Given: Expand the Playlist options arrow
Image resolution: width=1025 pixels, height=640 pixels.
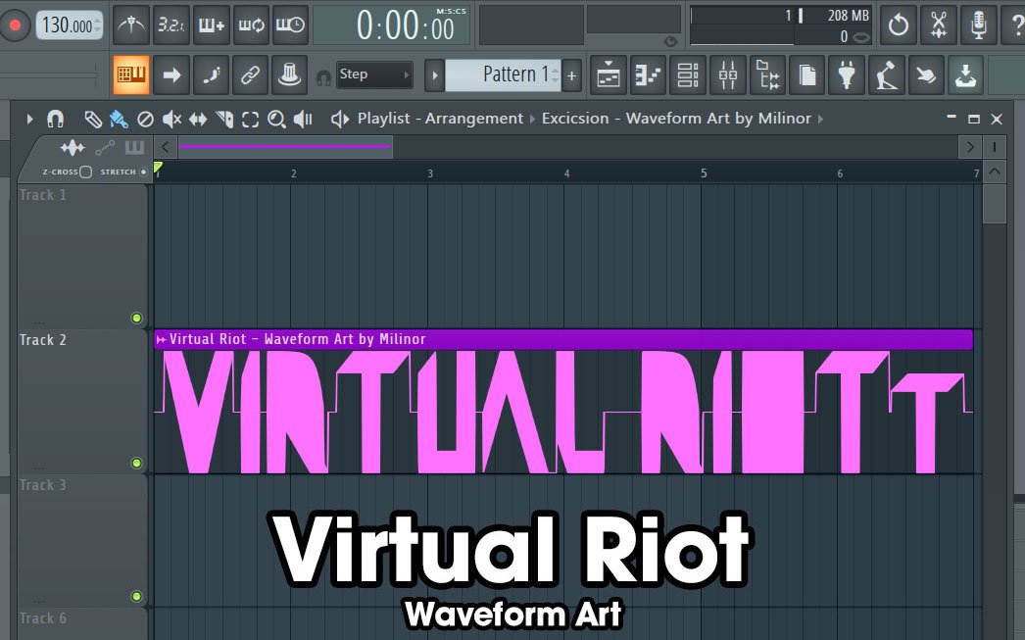Looking at the screenshot, I should pos(27,119).
